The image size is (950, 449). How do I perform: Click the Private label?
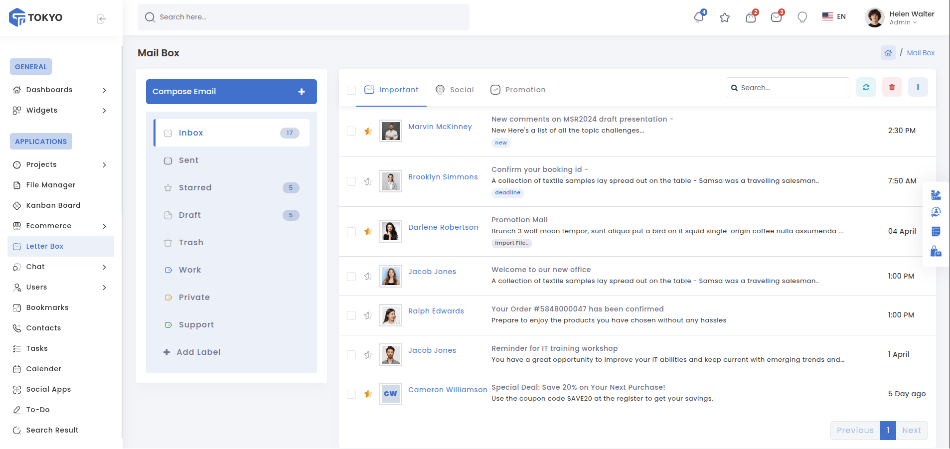point(232,298)
